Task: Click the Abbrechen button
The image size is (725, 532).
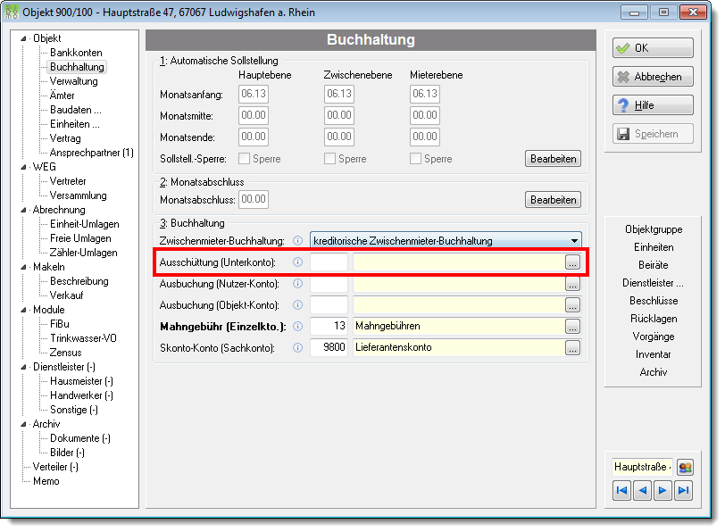Action: (x=653, y=77)
